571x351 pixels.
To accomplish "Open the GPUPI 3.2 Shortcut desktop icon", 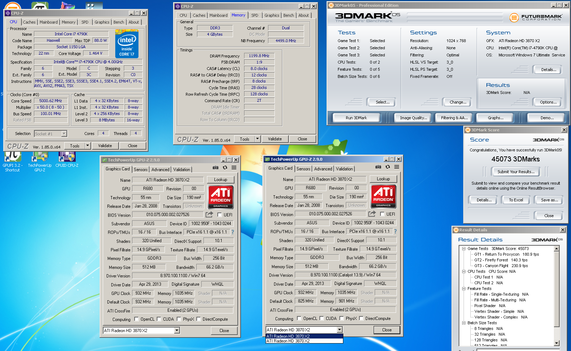I will point(12,161).
